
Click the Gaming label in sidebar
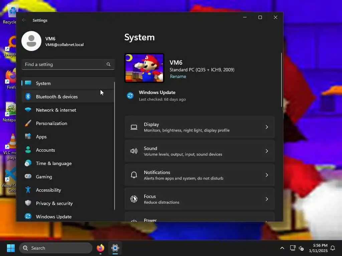[x=44, y=177]
